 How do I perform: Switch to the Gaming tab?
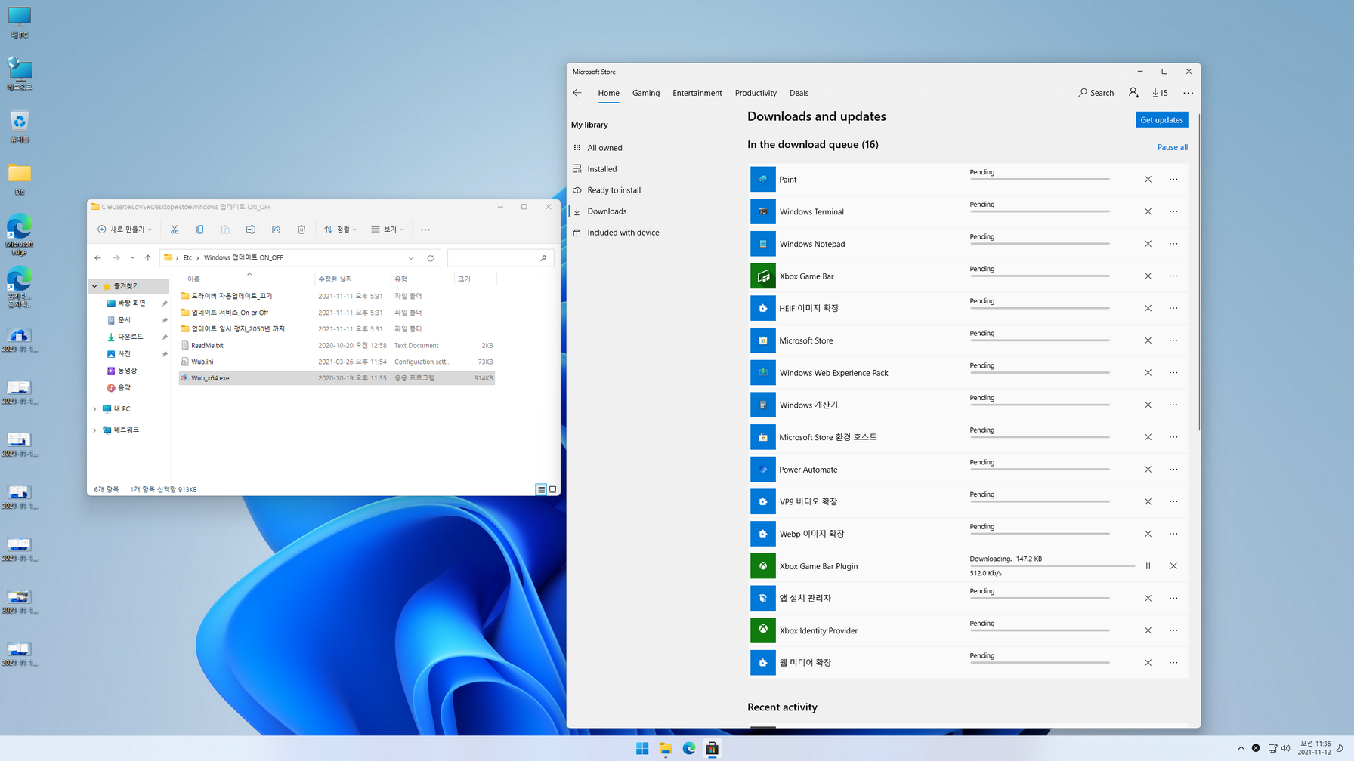[x=646, y=93]
